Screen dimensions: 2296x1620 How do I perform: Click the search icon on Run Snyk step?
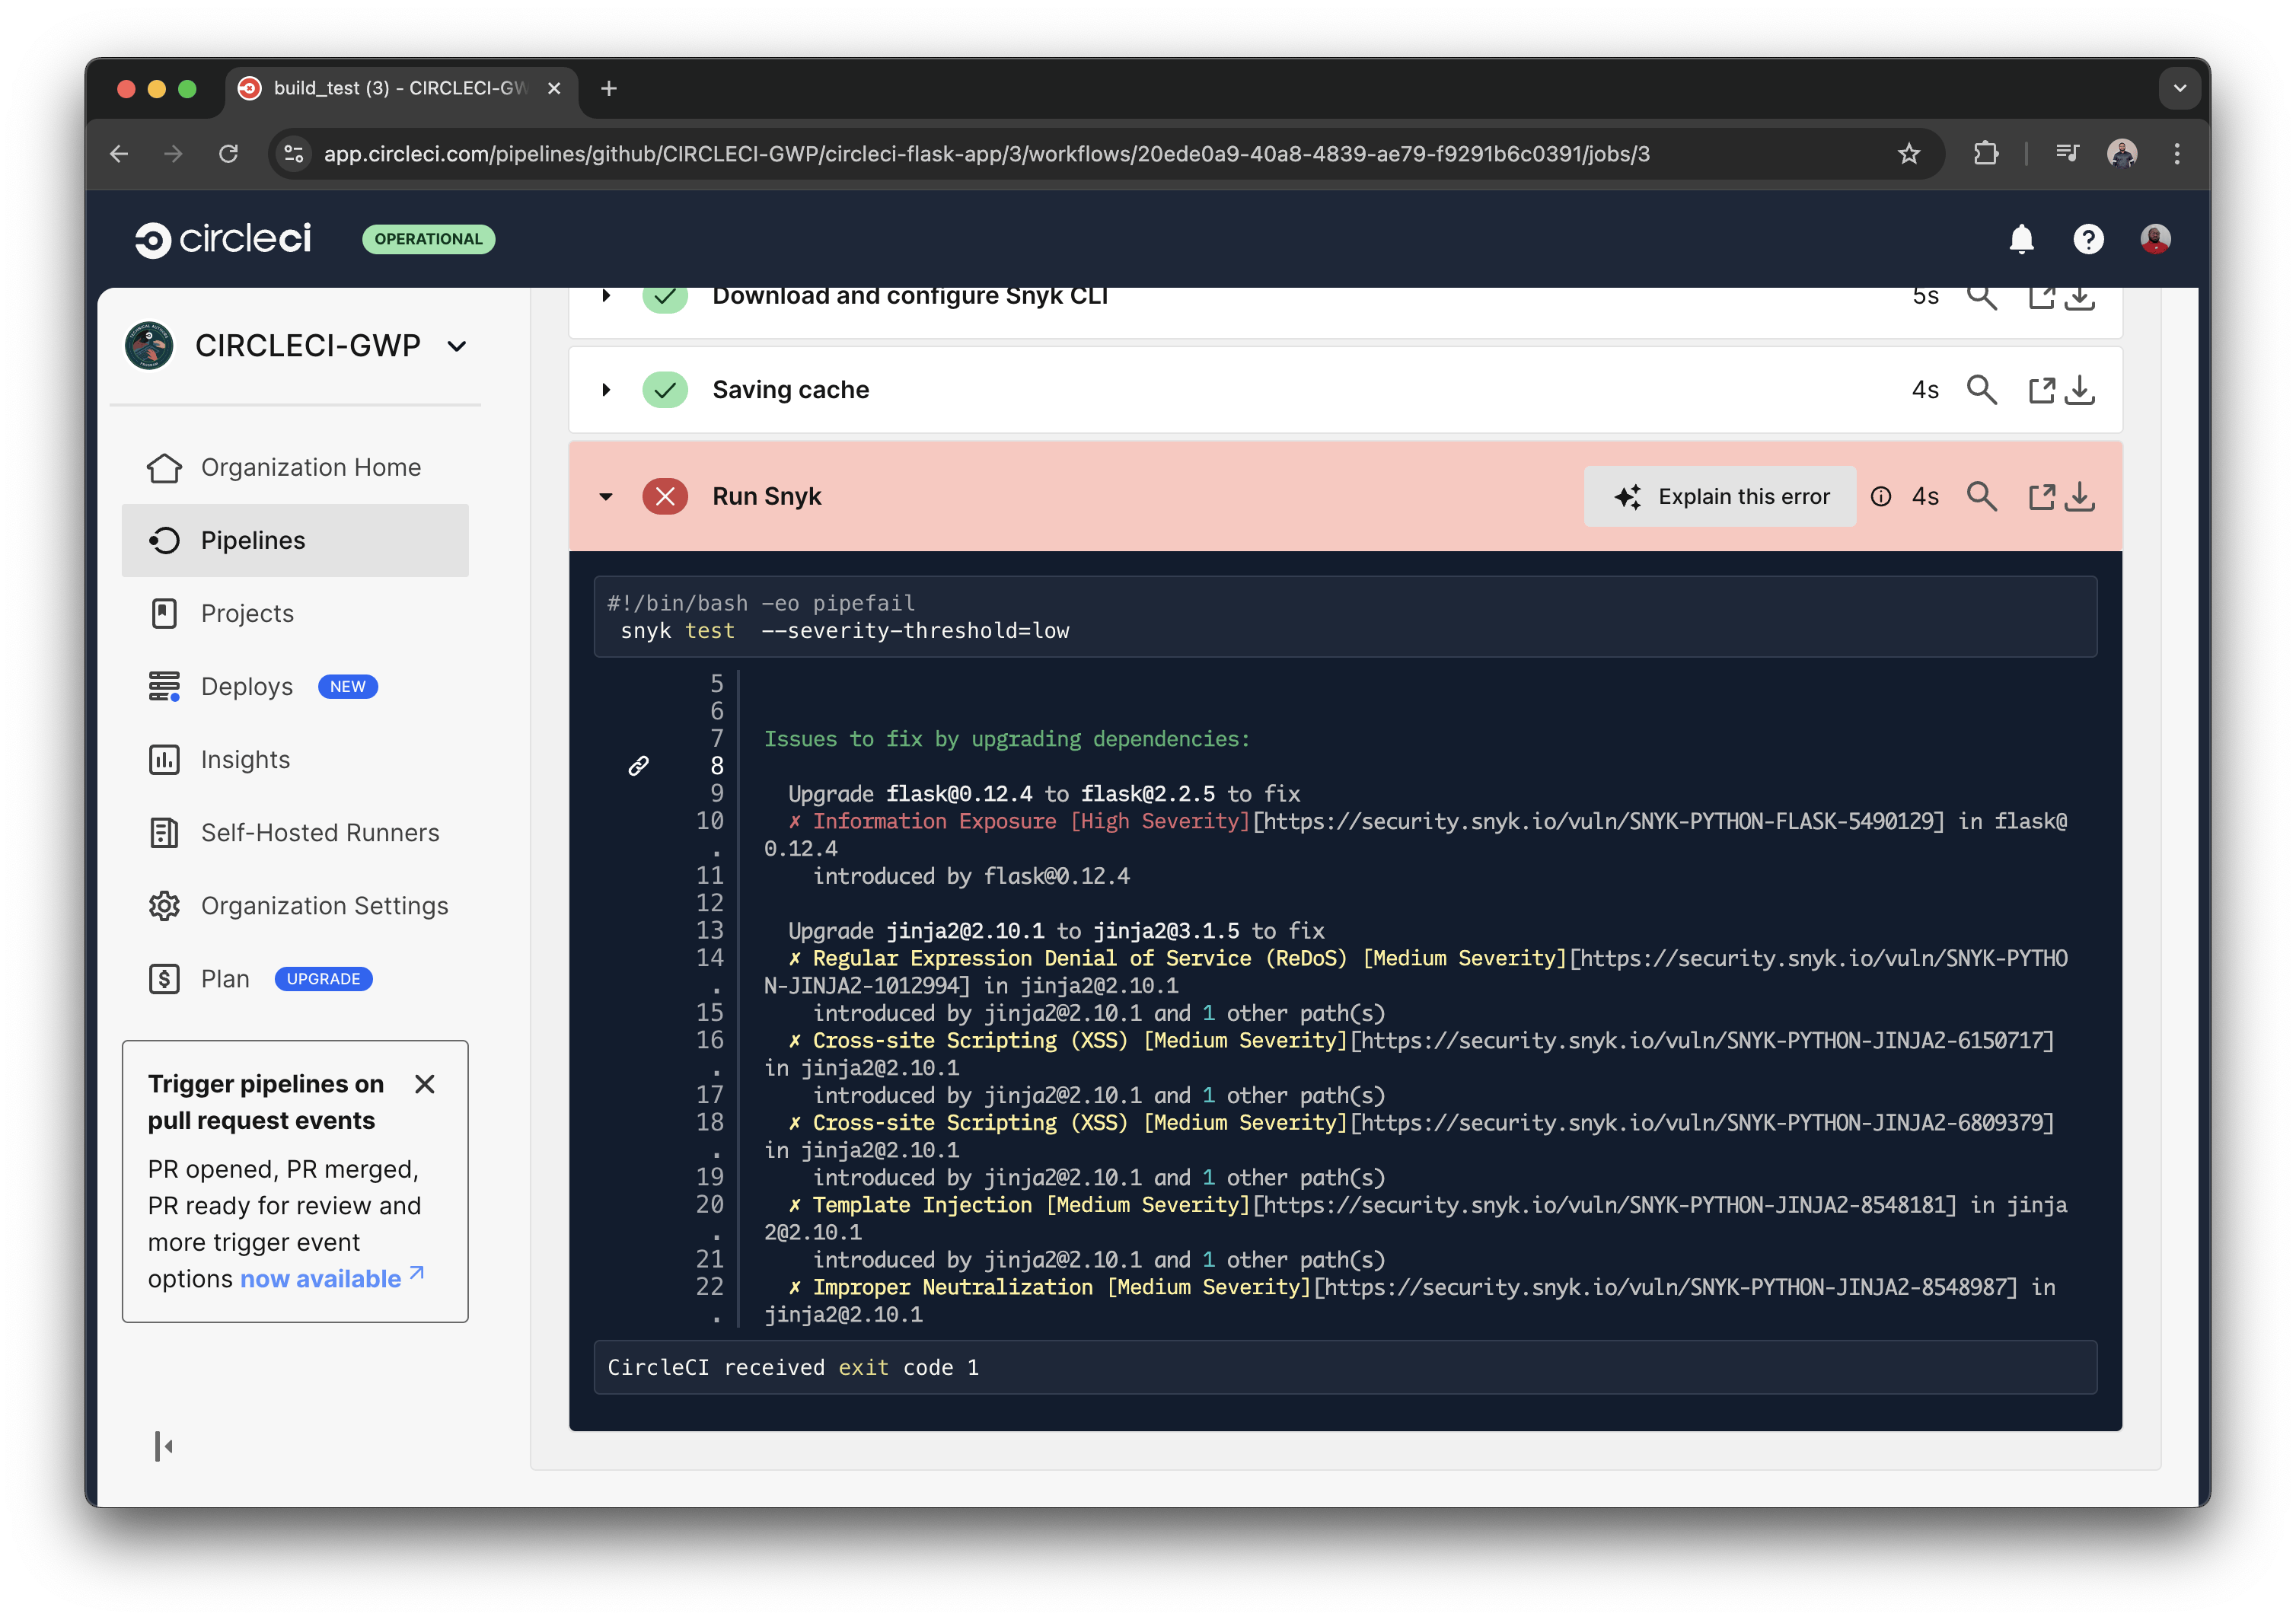pos(1982,496)
